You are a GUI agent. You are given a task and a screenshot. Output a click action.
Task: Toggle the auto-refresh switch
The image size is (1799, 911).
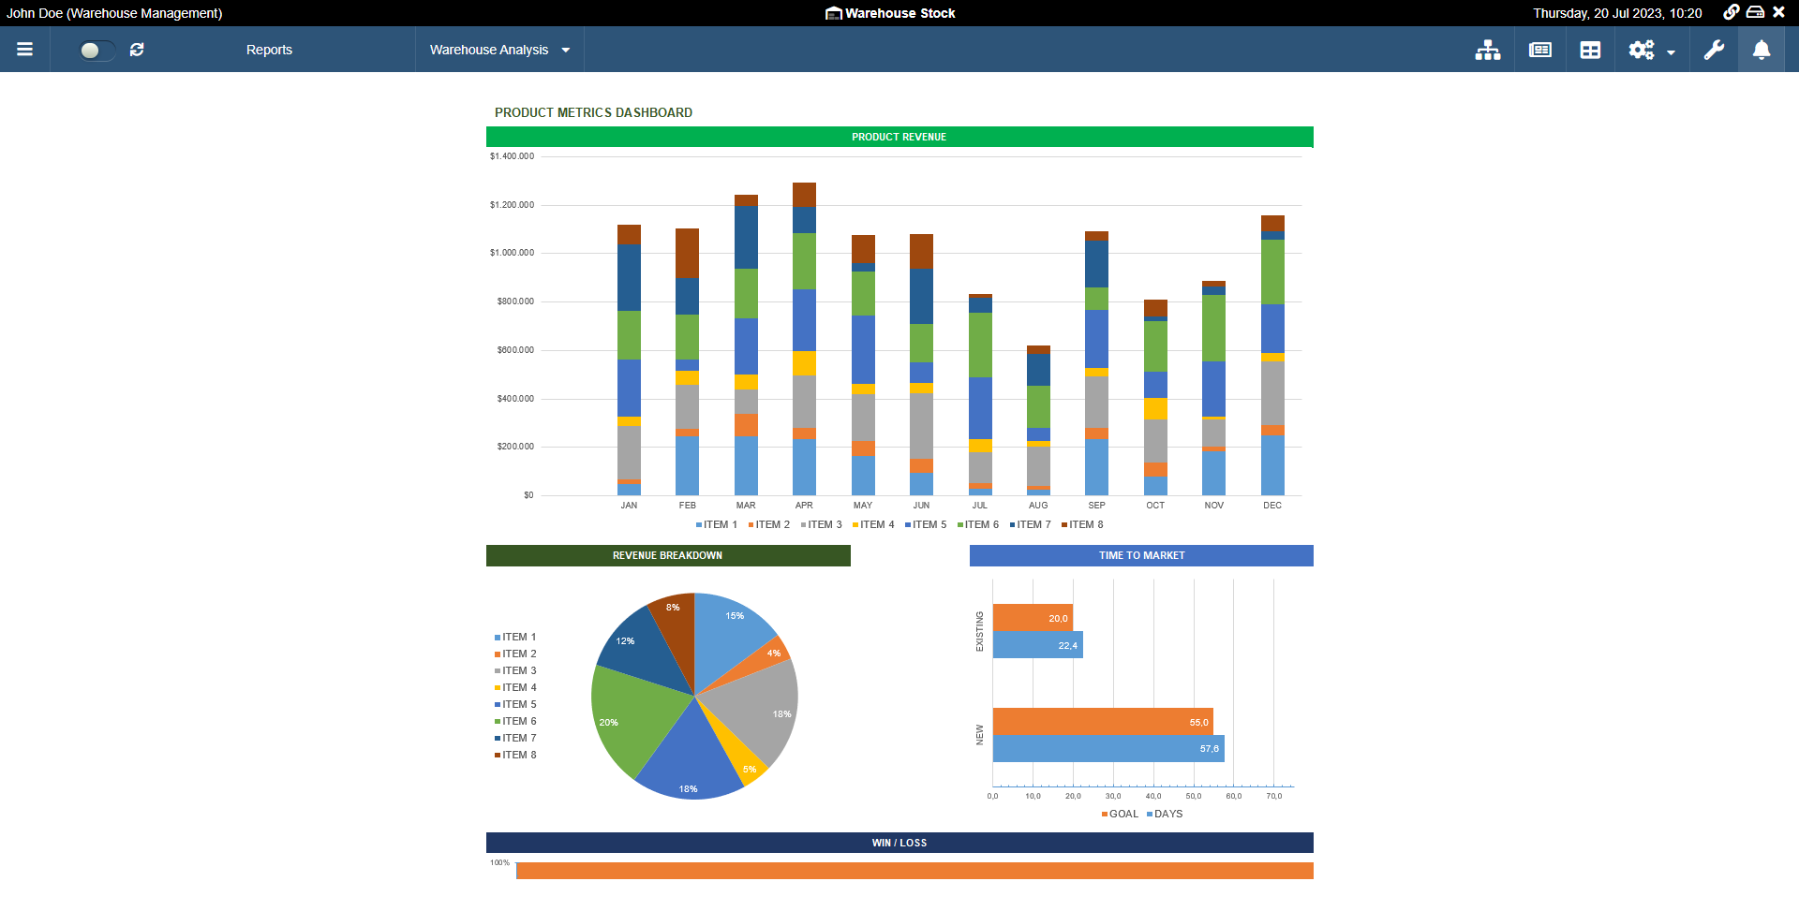point(97,51)
